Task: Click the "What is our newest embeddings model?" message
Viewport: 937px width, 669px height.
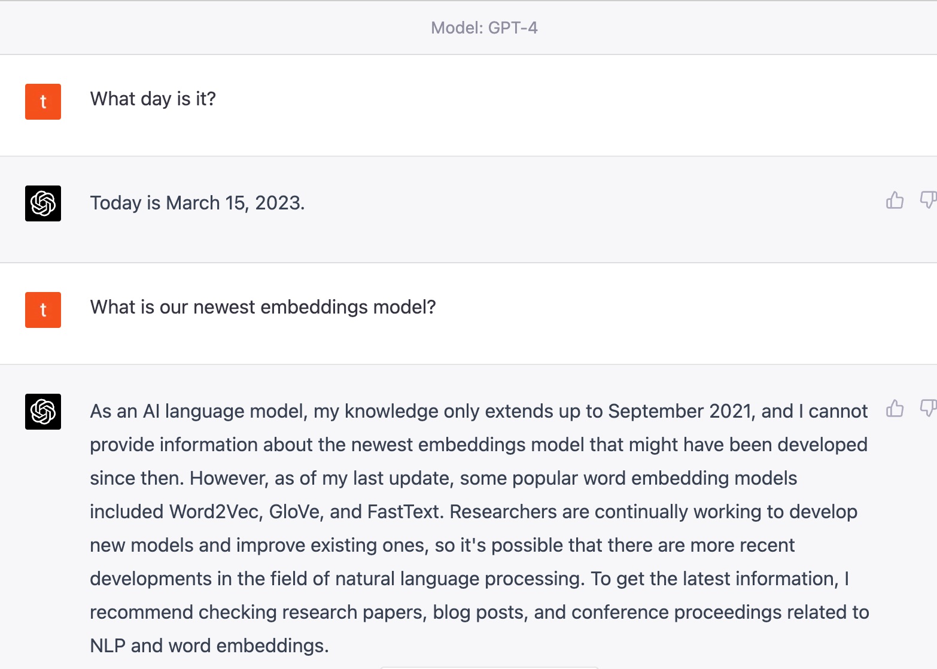Action: (263, 307)
